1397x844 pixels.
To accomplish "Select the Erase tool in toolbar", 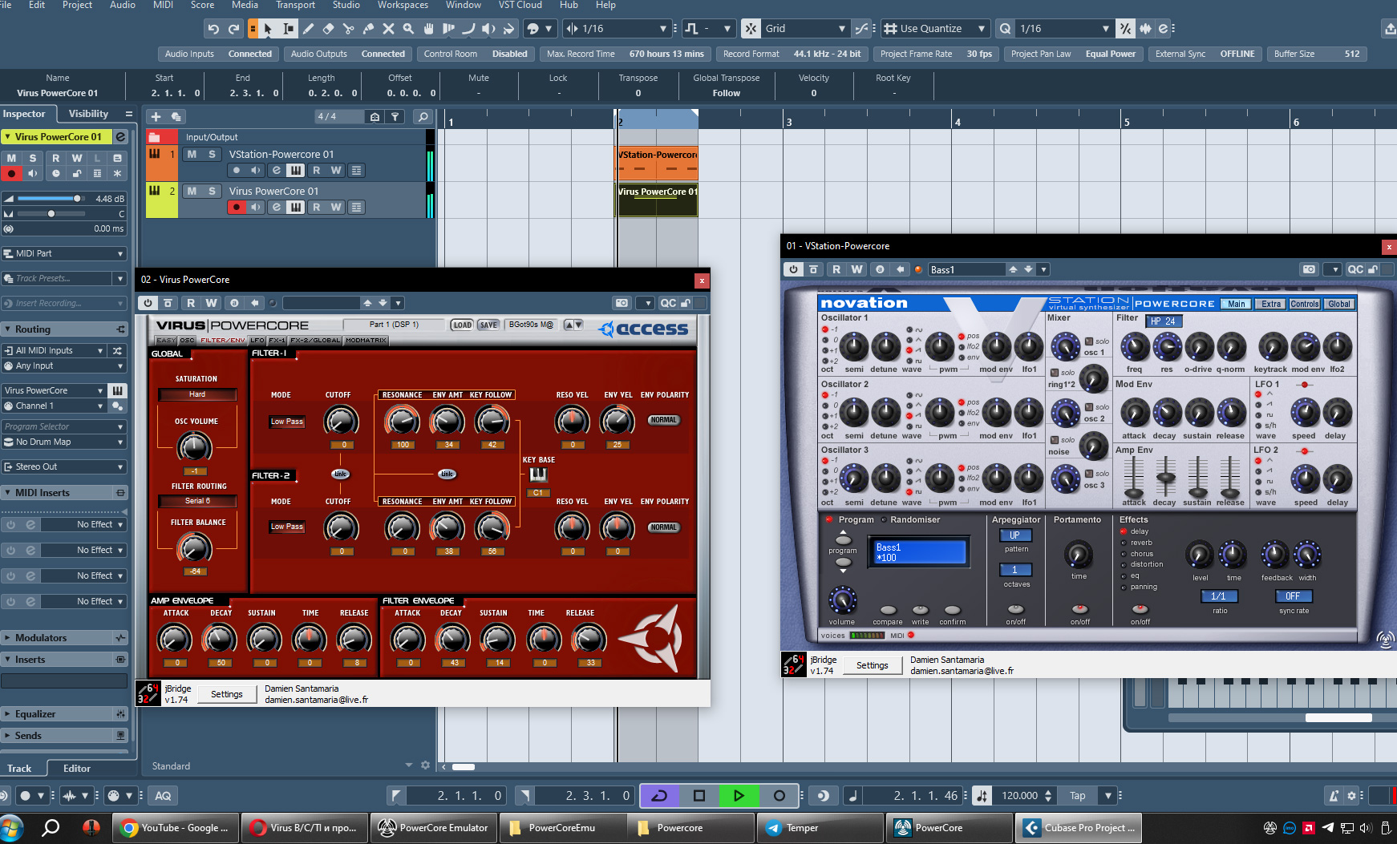I will click(x=328, y=29).
